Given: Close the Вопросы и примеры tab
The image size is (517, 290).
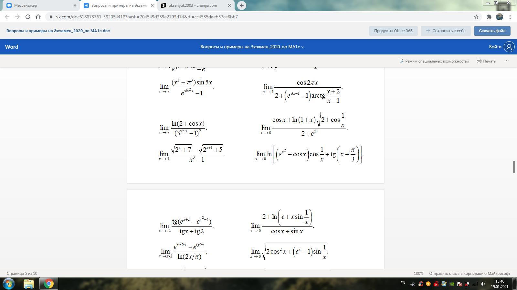Looking at the screenshot, I should [x=152, y=5].
